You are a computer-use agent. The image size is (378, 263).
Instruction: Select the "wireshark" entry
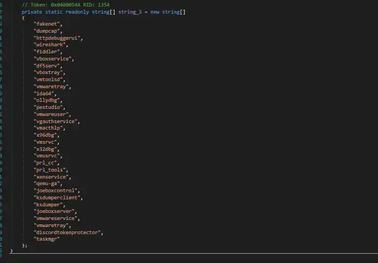click(50, 45)
